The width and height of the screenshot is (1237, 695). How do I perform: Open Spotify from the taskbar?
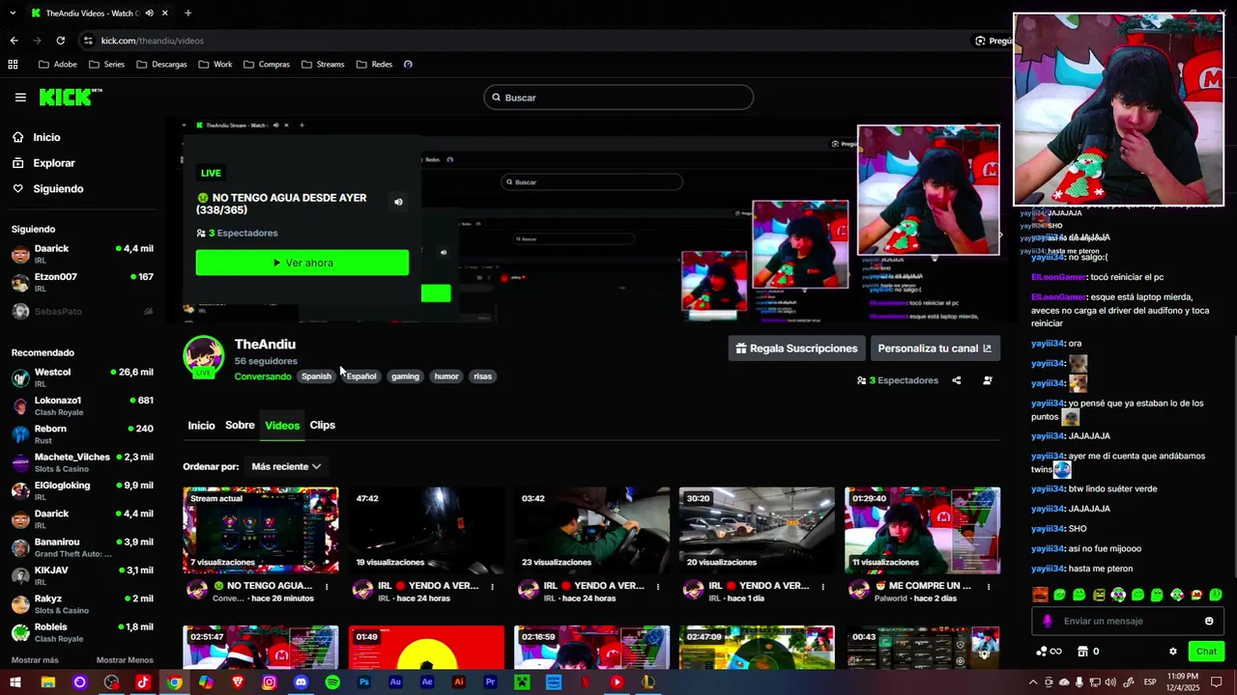coord(332,682)
